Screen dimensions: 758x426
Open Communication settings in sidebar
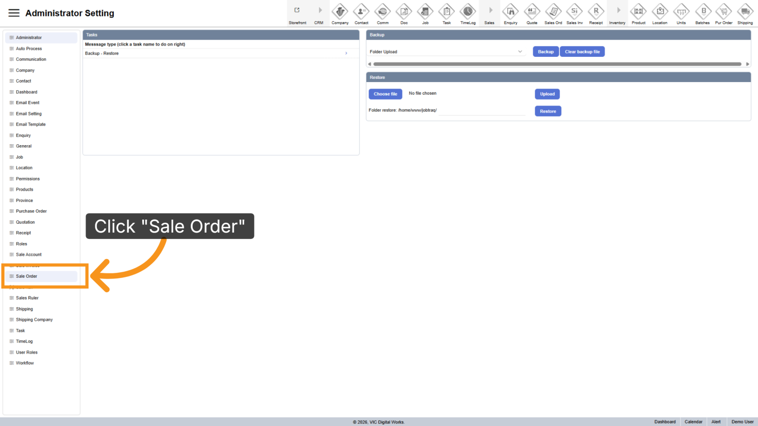click(x=41, y=60)
